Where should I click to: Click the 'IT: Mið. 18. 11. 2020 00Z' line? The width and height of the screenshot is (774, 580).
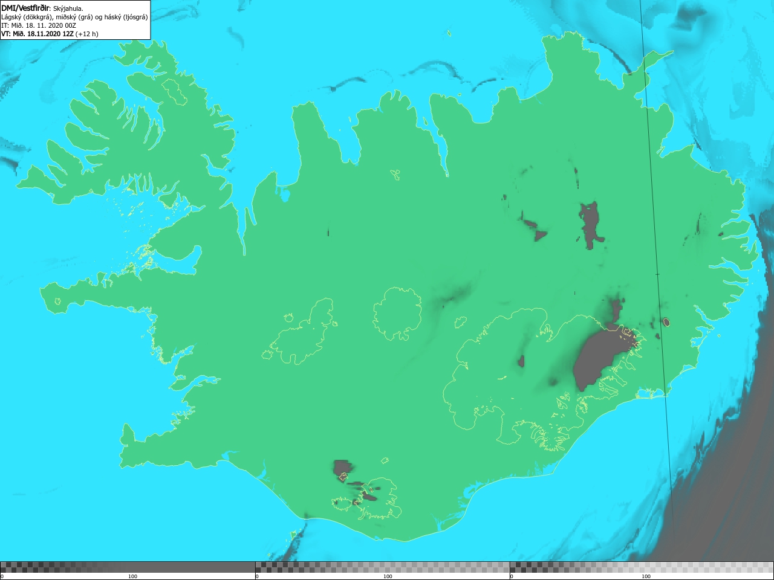(x=39, y=25)
